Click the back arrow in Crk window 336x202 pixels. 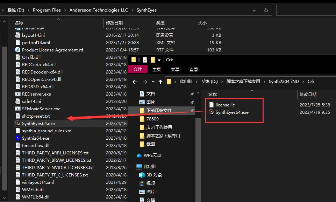click(135, 82)
